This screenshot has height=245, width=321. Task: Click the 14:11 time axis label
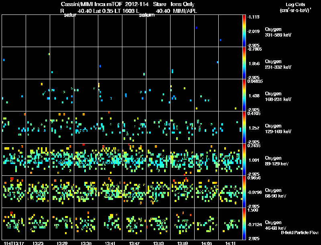tap(230, 243)
